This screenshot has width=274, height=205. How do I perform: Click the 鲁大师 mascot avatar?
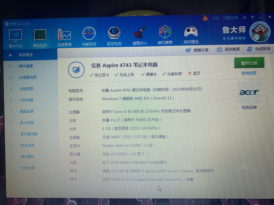click(x=260, y=32)
